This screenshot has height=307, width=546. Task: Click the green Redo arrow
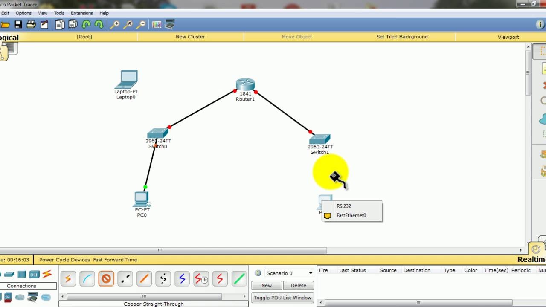click(99, 24)
